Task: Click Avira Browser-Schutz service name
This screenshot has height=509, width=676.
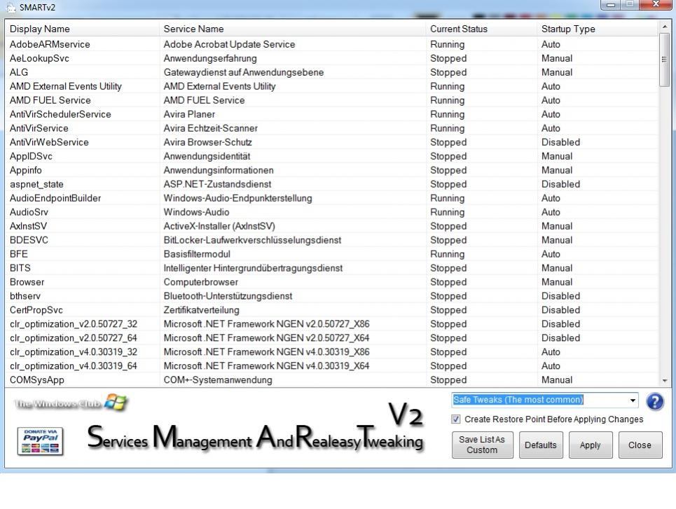Action: pos(208,142)
